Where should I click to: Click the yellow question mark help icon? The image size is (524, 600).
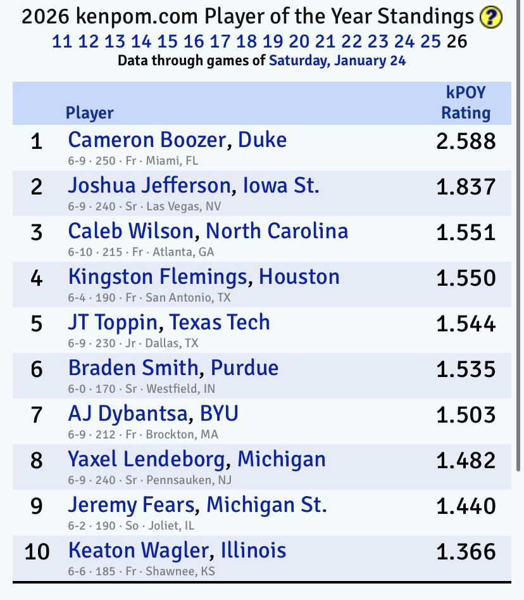(x=490, y=18)
